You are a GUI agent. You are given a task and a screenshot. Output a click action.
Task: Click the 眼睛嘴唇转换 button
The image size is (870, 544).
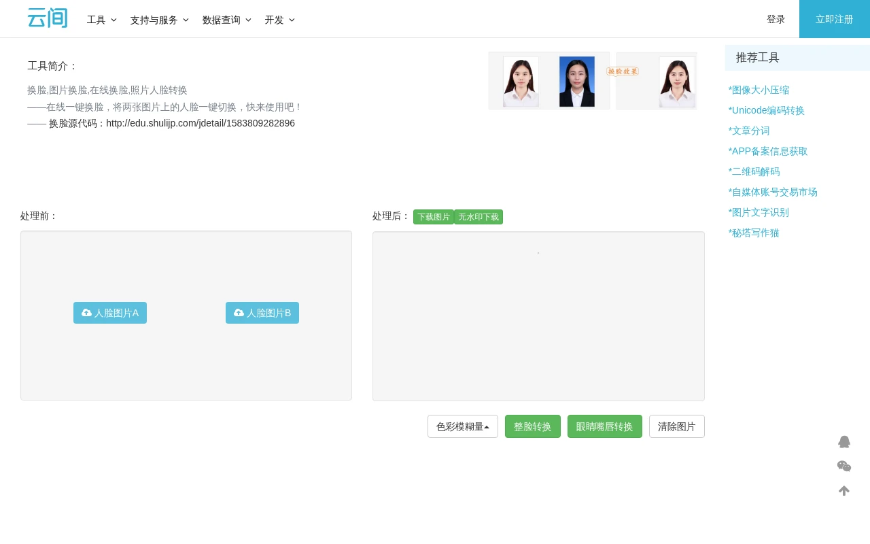605,426
